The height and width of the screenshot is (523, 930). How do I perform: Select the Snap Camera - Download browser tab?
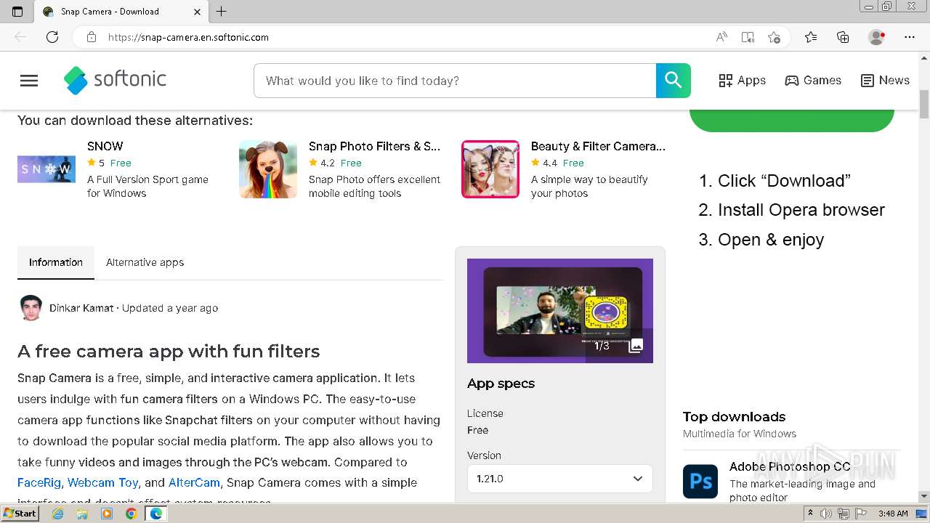point(121,12)
